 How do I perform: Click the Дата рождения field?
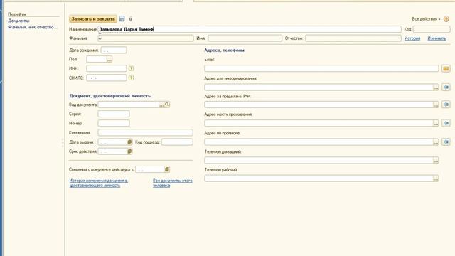click(114, 50)
